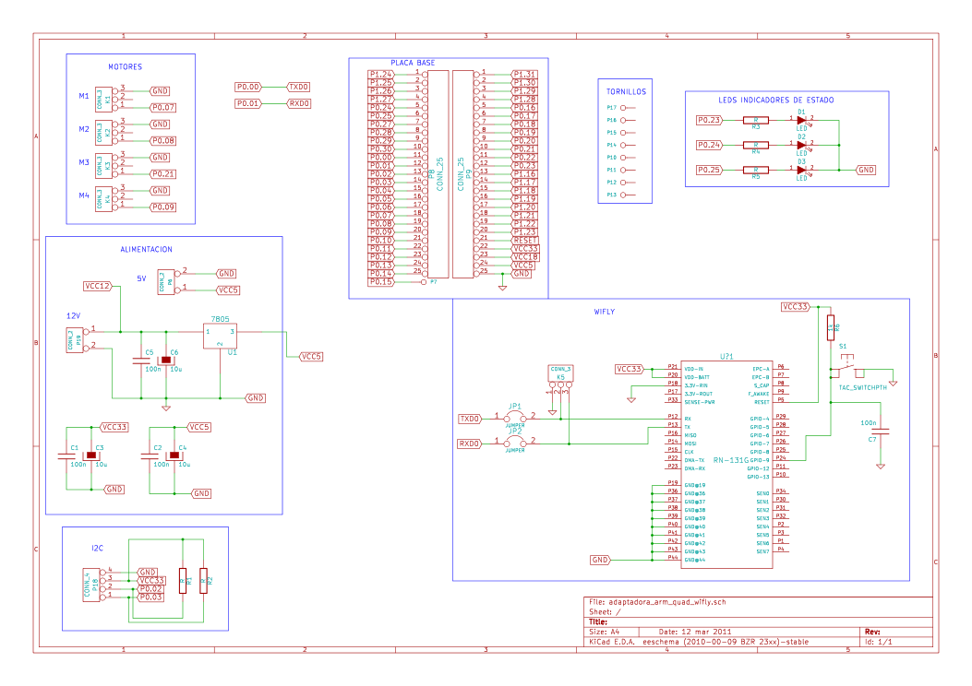Click the file name in title block

pyautogui.click(x=655, y=601)
